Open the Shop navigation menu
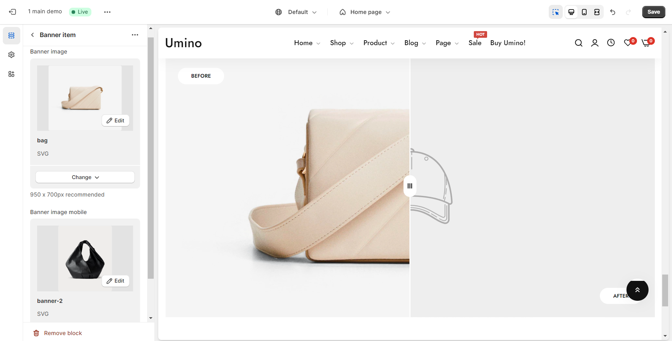672x341 pixels. click(x=341, y=43)
